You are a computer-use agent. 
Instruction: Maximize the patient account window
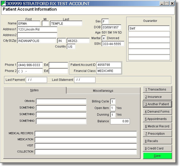167,4
